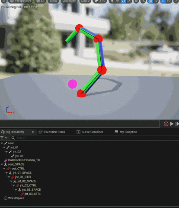This screenshot has width=179, height=208.
Task: Open the viewport hamburger options menu
Action: coord(3,1)
